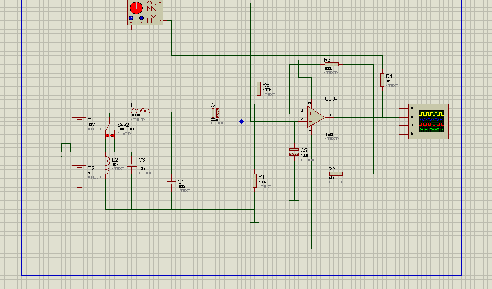Click the 1k value beside R4

point(388,81)
